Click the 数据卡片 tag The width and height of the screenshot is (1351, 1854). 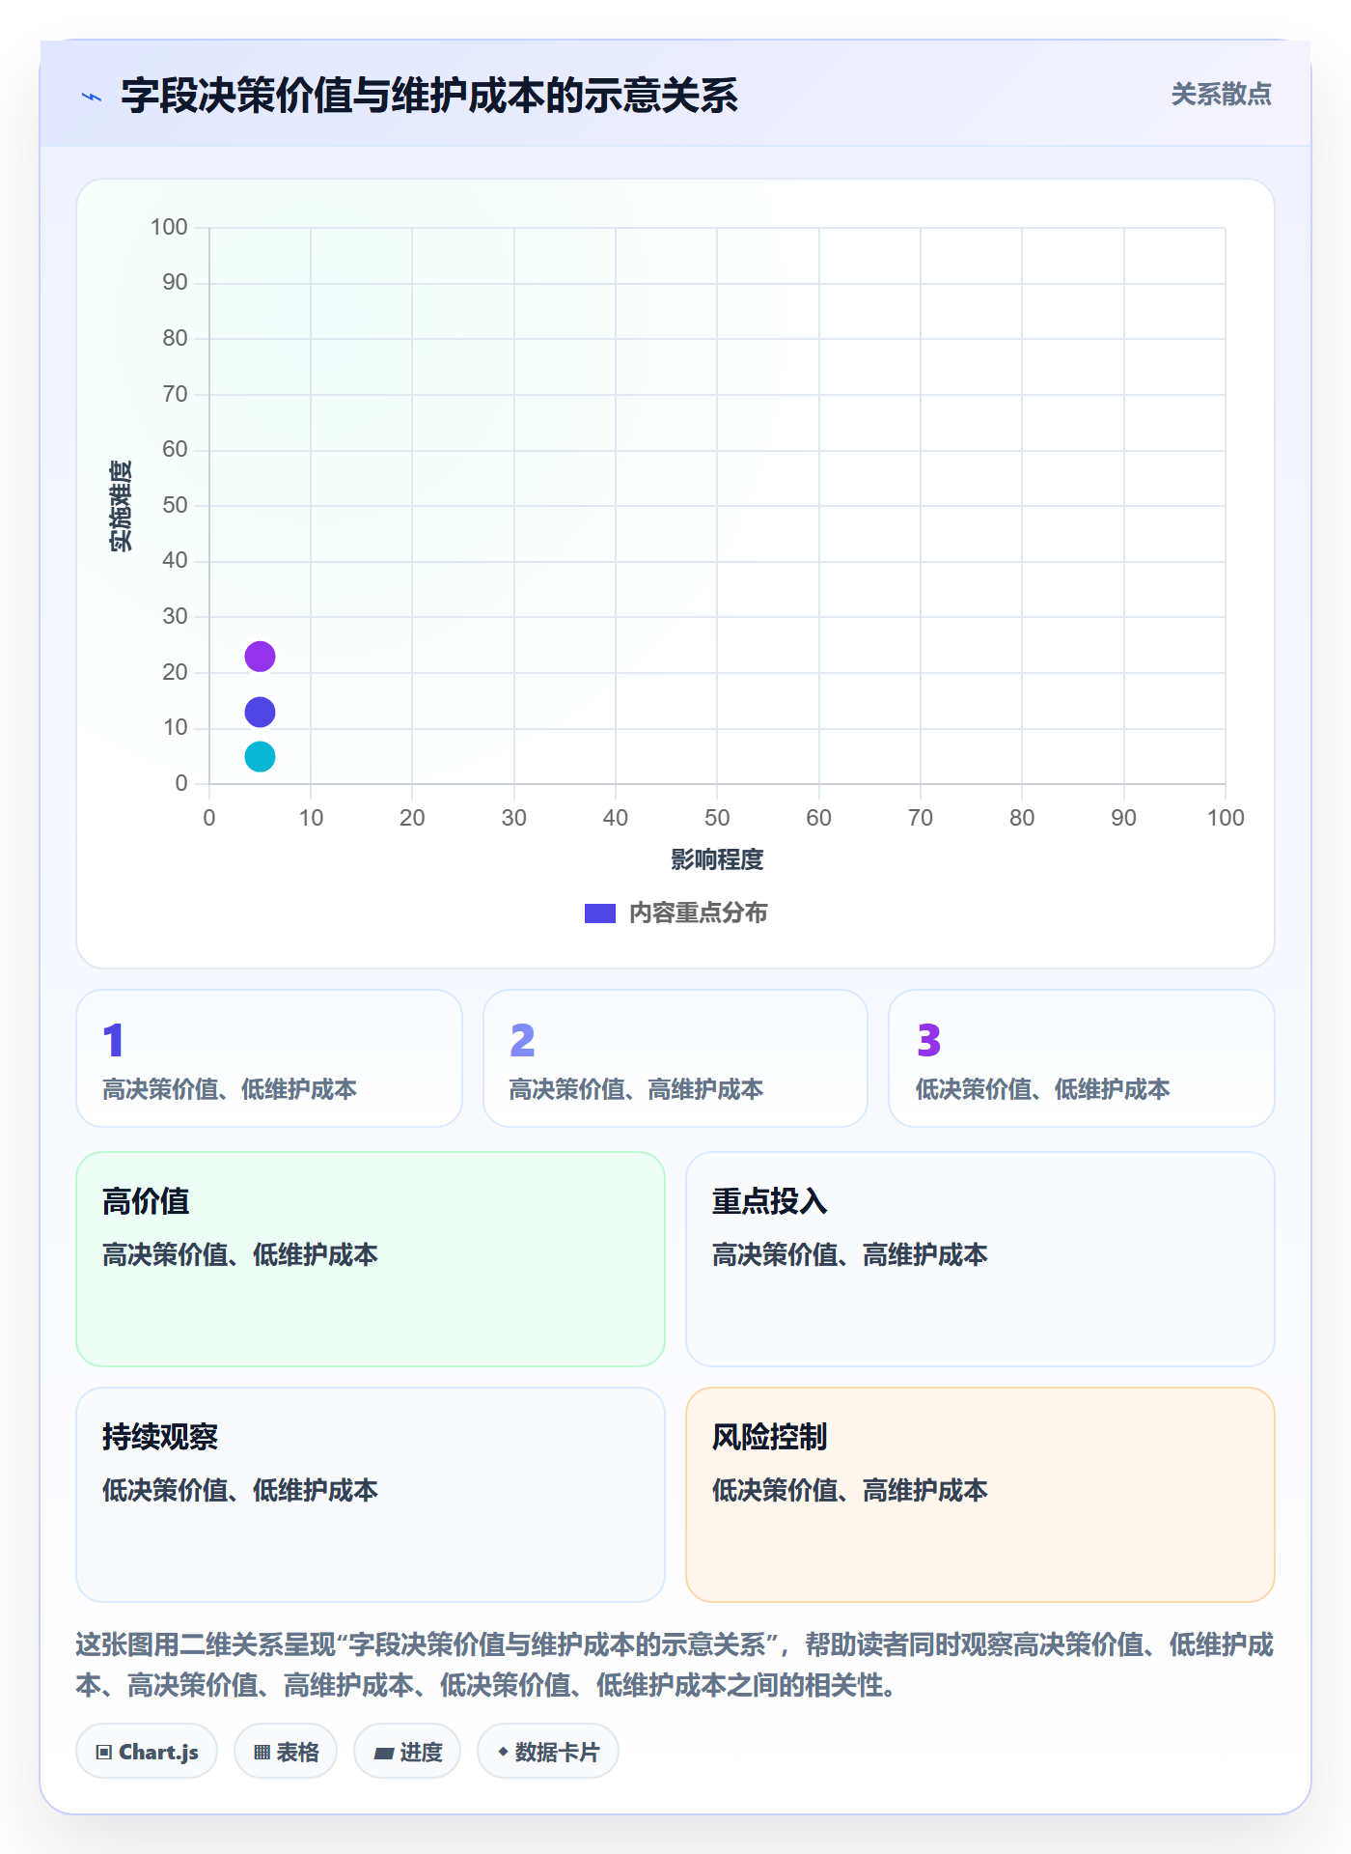(548, 1752)
